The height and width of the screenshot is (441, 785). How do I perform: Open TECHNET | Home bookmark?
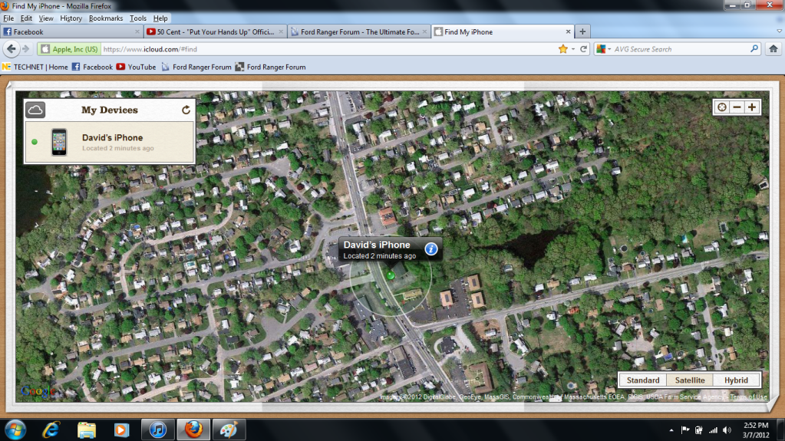click(x=35, y=67)
